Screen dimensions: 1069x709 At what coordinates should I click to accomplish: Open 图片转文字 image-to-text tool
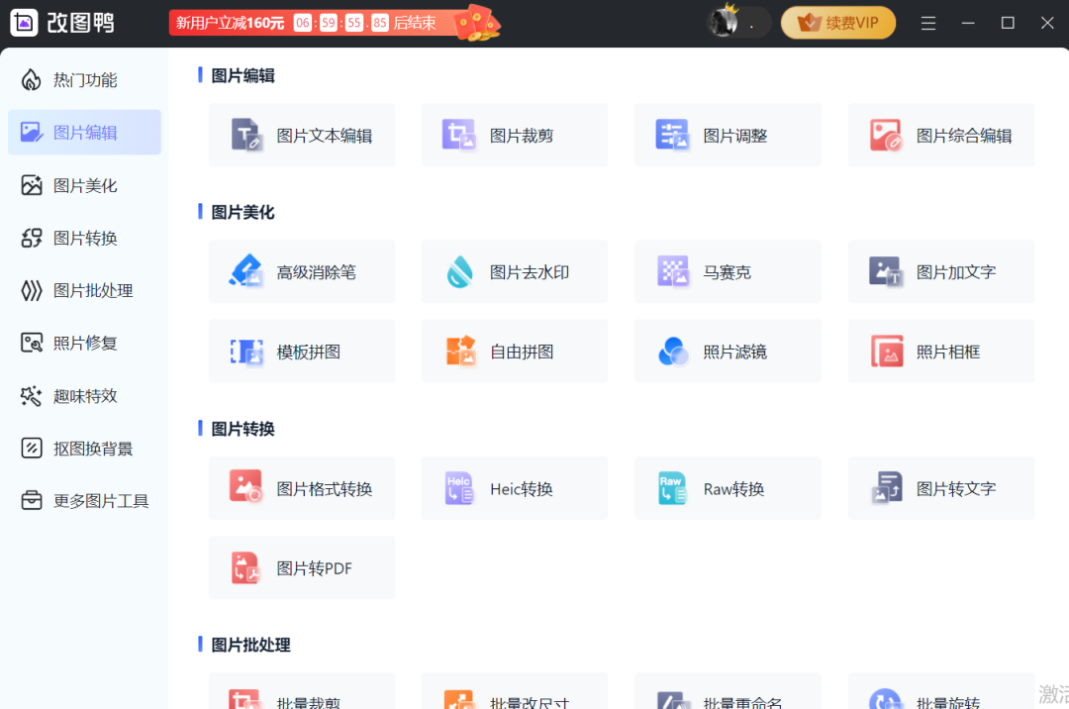[940, 488]
